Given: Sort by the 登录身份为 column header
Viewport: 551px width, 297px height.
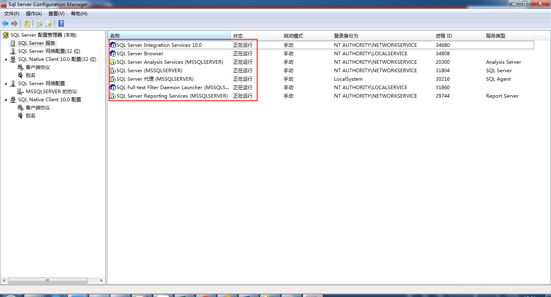Looking at the screenshot, I should point(382,36).
